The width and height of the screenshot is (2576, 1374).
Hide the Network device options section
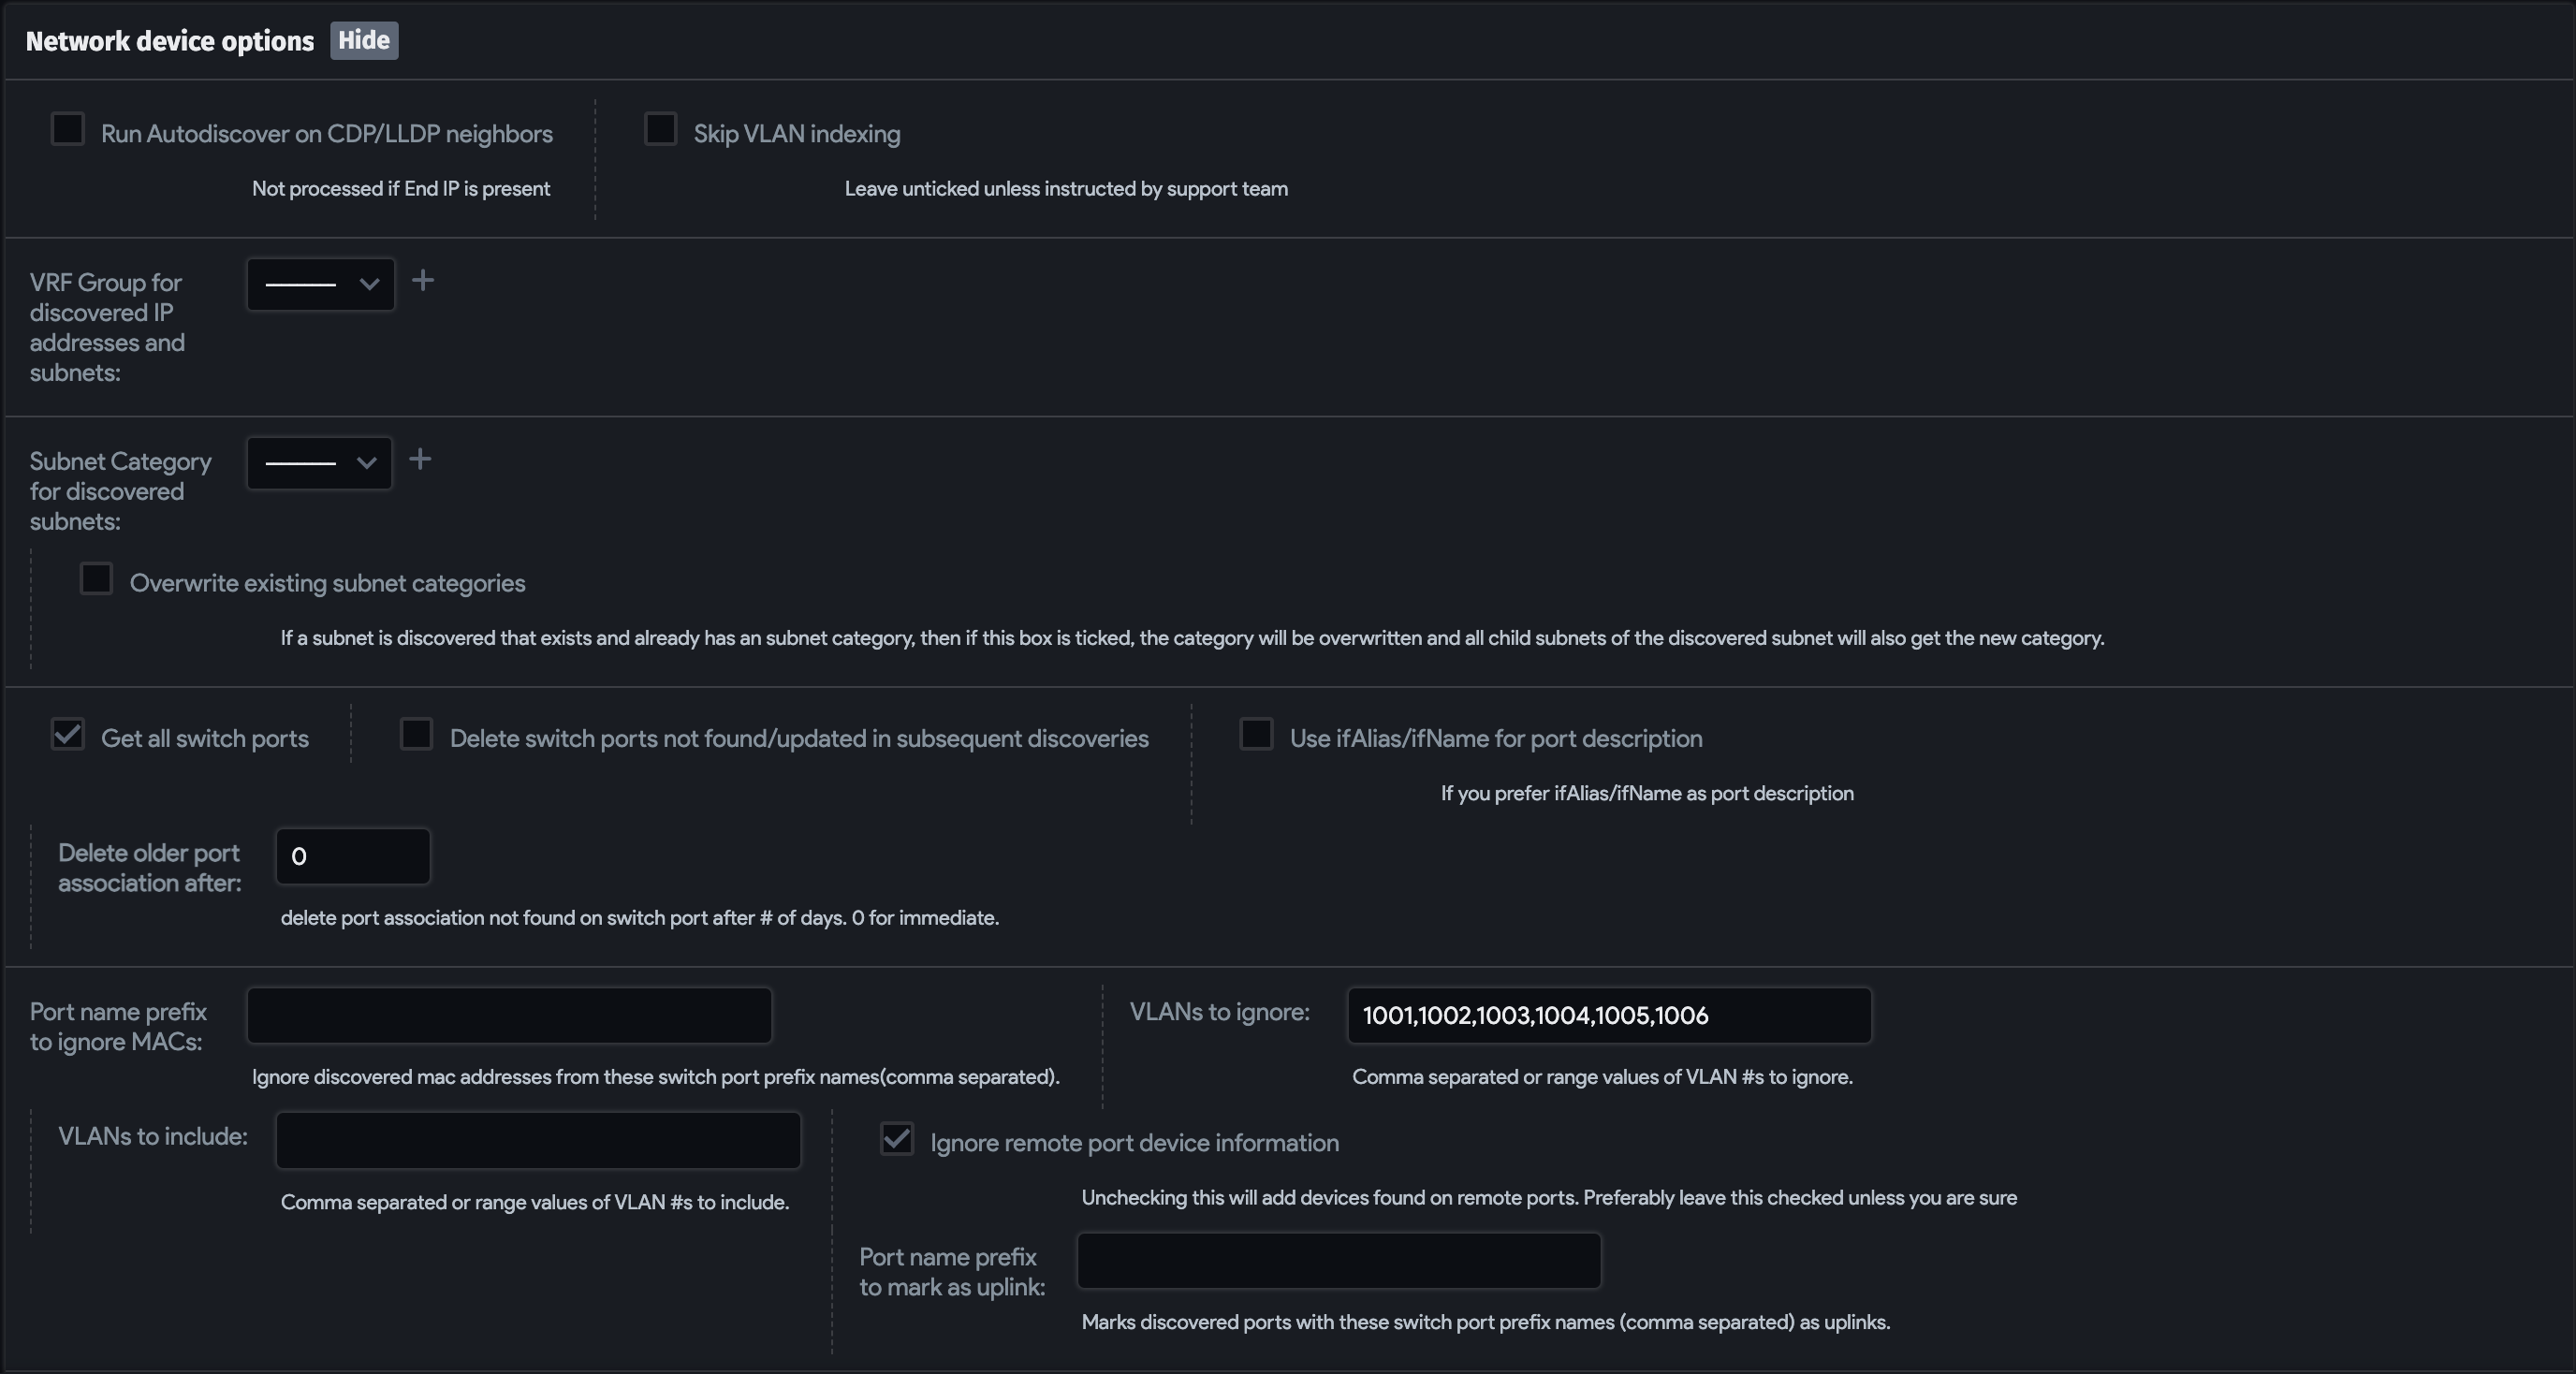pyautogui.click(x=364, y=41)
